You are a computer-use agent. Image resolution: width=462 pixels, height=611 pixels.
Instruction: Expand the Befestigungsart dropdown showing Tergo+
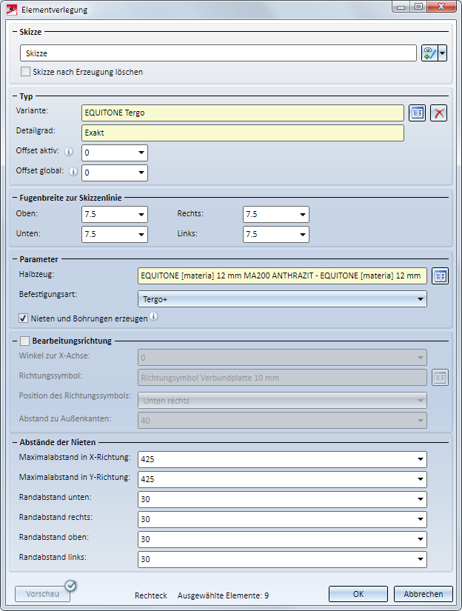282,299
